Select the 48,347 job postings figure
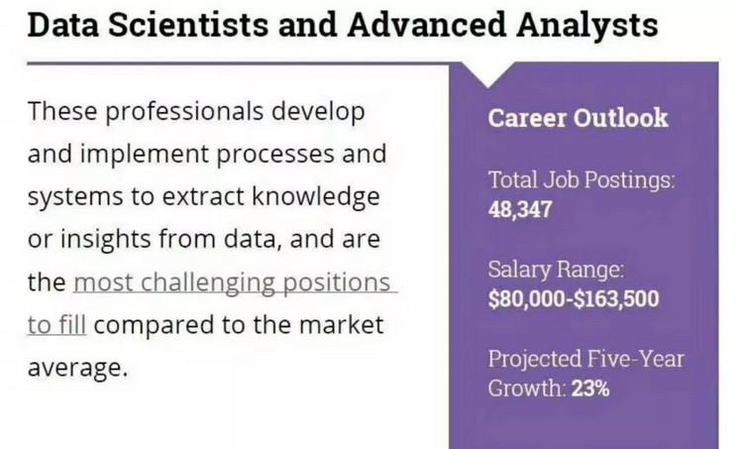This screenshot has height=449, width=743. point(520,210)
